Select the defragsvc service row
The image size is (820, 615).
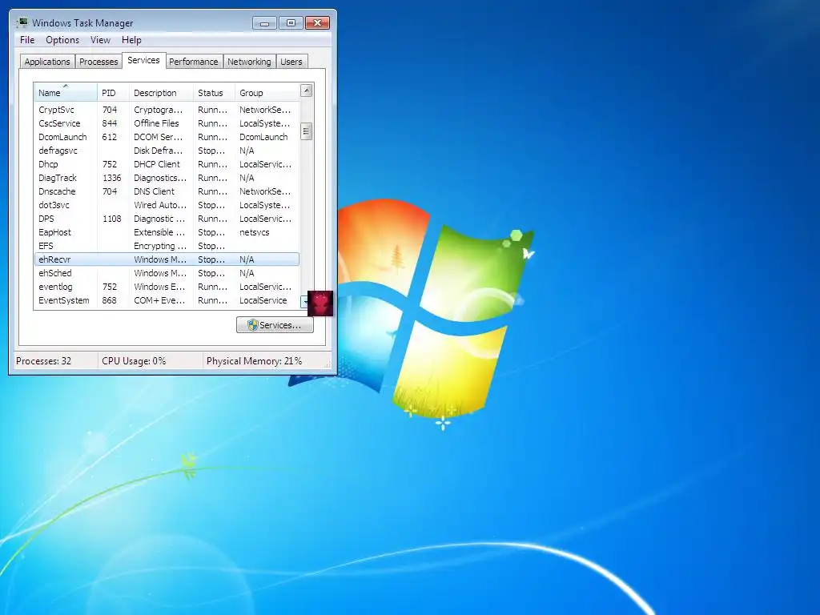coord(167,151)
